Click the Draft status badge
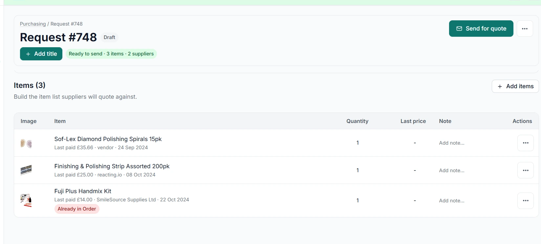 pos(109,37)
